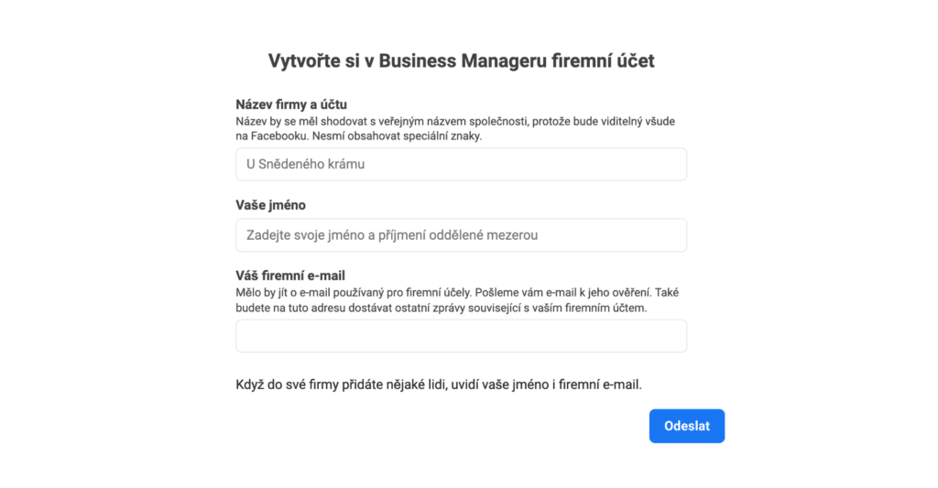Submit the form with Odeslat button
The height and width of the screenshot is (488, 938).
pos(687,426)
